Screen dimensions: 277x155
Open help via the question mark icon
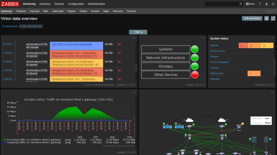click(260, 4)
